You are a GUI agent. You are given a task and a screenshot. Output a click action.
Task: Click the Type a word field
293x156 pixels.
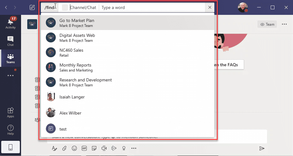click(152, 7)
